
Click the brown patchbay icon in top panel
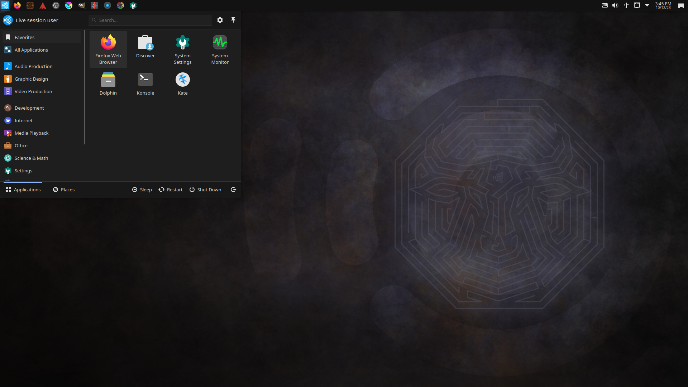pos(30,5)
